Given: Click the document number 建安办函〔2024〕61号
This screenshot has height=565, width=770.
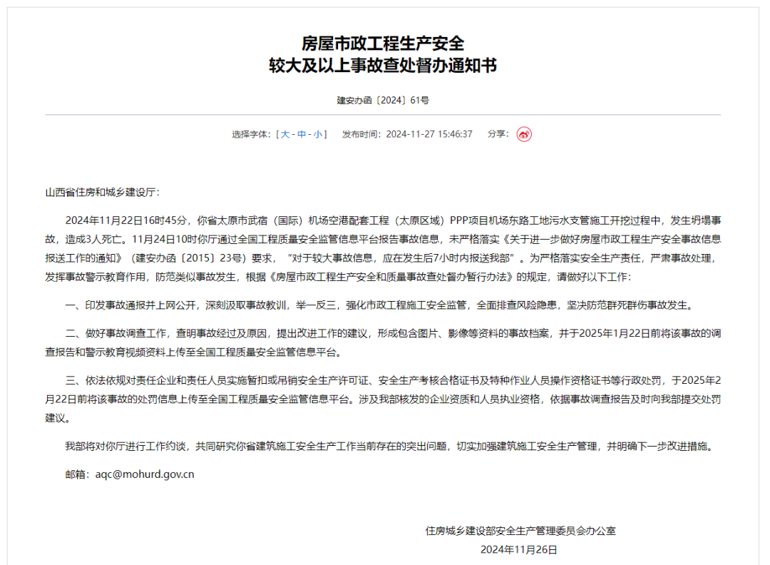Looking at the screenshot, I should pyautogui.click(x=383, y=100).
